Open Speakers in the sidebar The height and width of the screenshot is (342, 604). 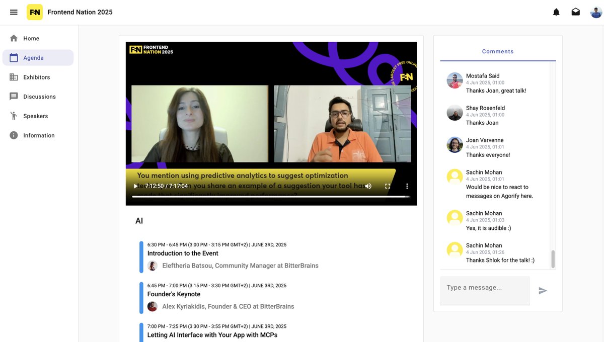pyautogui.click(x=38, y=116)
